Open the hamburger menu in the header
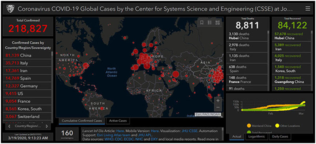This screenshot has height=144, width=316. [x=308, y=9]
